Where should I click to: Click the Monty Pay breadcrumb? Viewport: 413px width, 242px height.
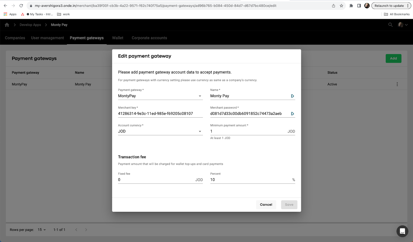tap(59, 25)
